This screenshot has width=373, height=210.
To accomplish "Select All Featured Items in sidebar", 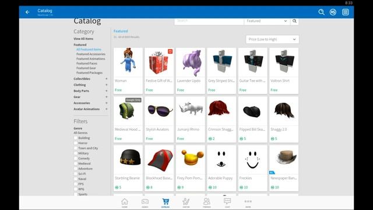I will (x=89, y=50).
